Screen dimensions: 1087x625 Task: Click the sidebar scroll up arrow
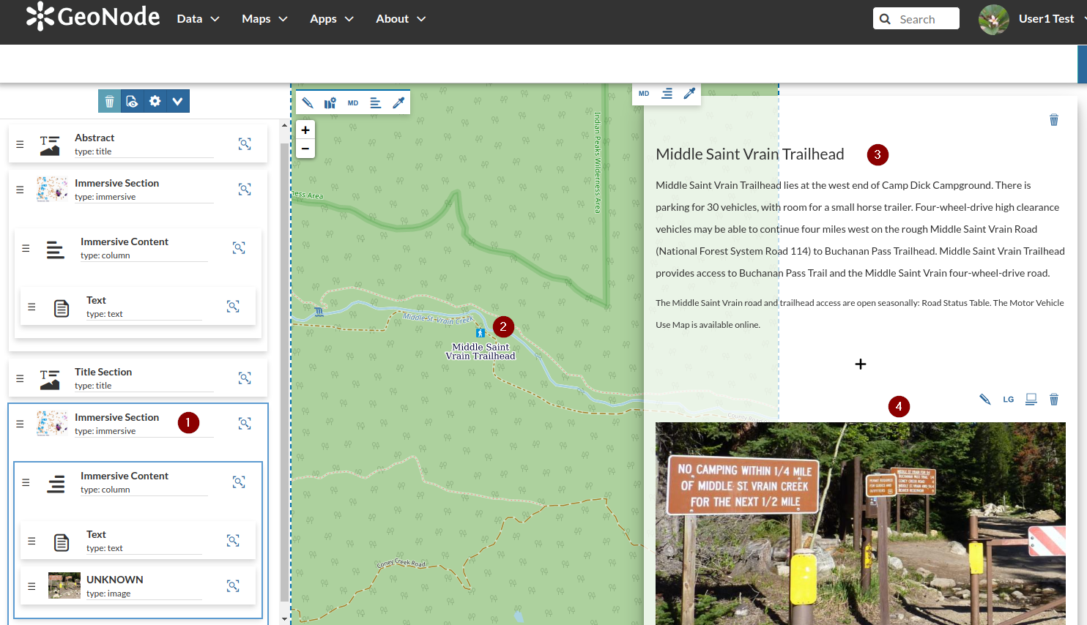(284, 126)
